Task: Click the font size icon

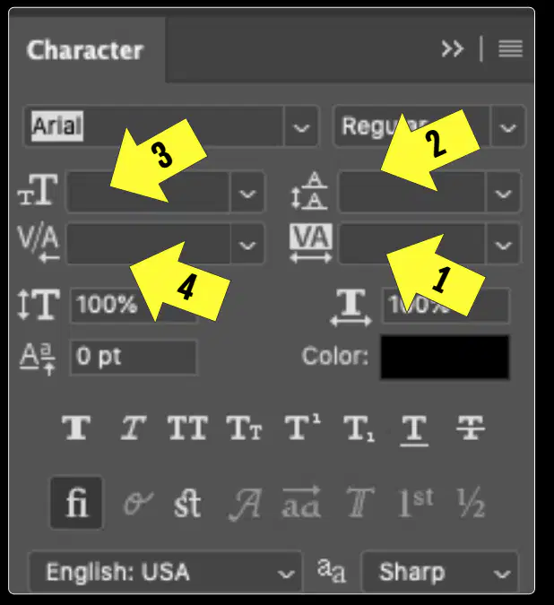Action: pyautogui.click(x=38, y=189)
